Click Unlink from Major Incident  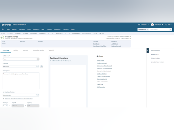pyautogui.click(x=104, y=66)
